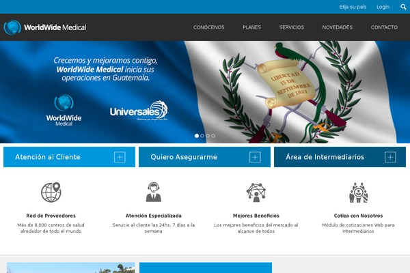Select the second carousel slide dot
This screenshot has height=273, width=410.
point(202,136)
